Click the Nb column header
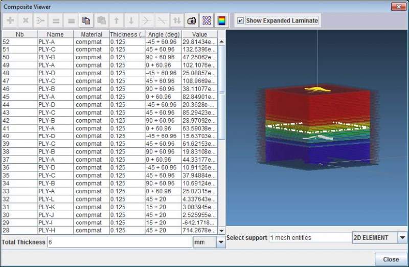Viewport: 409px width, 267px height. [x=20, y=34]
